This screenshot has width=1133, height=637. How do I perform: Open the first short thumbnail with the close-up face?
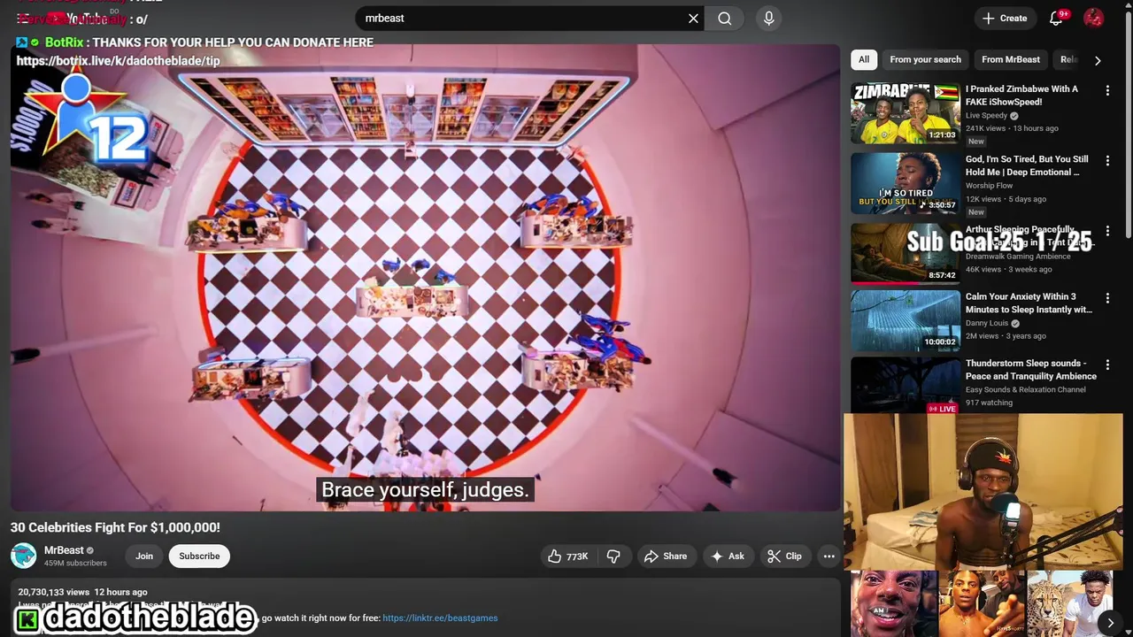coord(893,604)
